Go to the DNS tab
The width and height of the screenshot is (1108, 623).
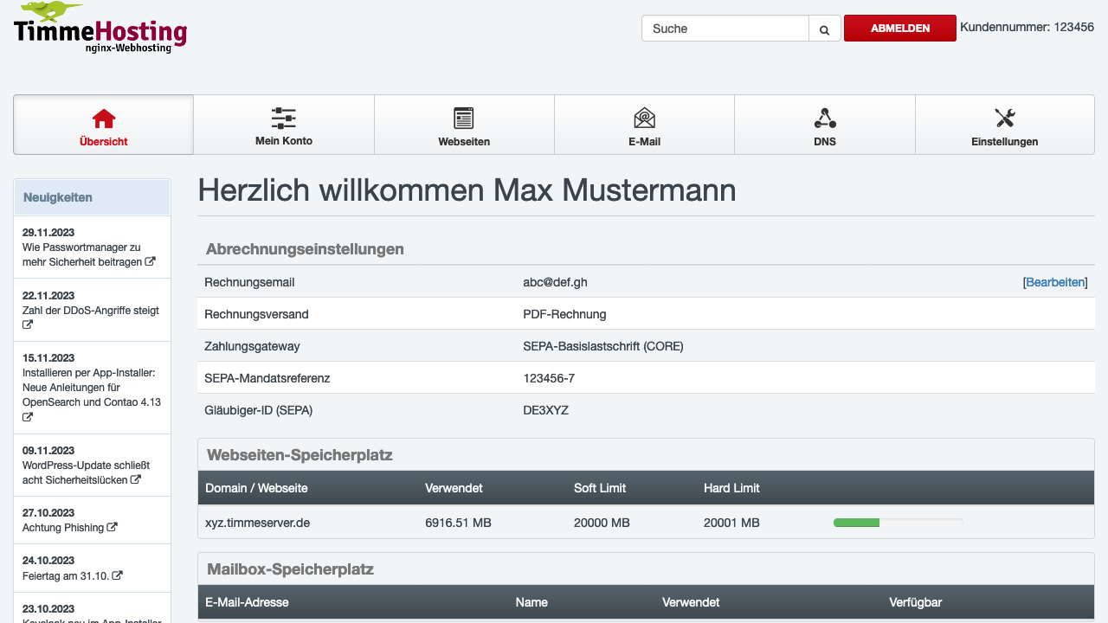pyautogui.click(x=825, y=125)
